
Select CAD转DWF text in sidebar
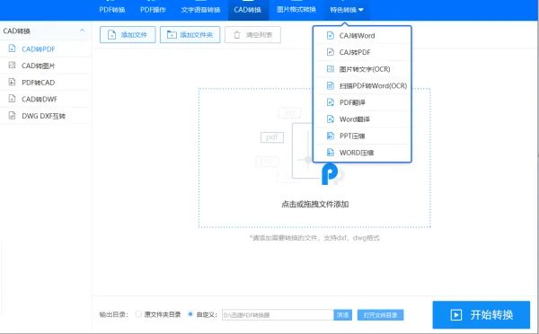[x=40, y=100]
